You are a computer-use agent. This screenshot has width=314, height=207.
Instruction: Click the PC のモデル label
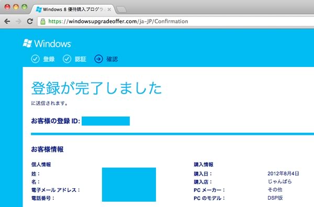pyautogui.click(x=209, y=198)
